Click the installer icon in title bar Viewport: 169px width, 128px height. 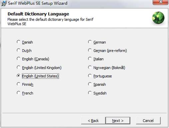click(4, 3)
